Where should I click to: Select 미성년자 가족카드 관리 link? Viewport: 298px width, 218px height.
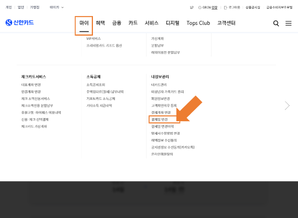click(167, 91)
